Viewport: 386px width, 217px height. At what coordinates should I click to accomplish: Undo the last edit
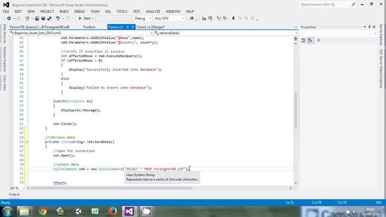(58, 19)
